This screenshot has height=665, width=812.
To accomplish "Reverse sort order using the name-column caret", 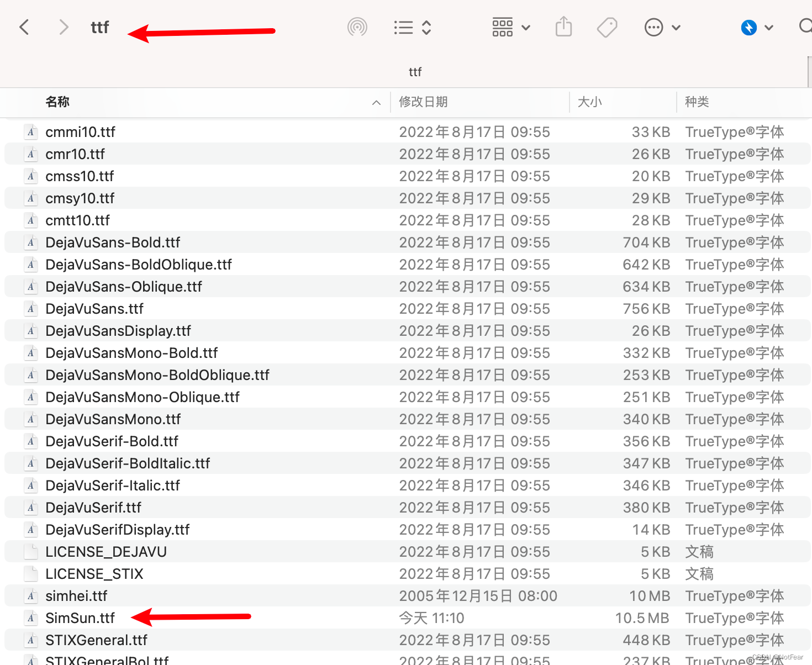I will 376,103.
